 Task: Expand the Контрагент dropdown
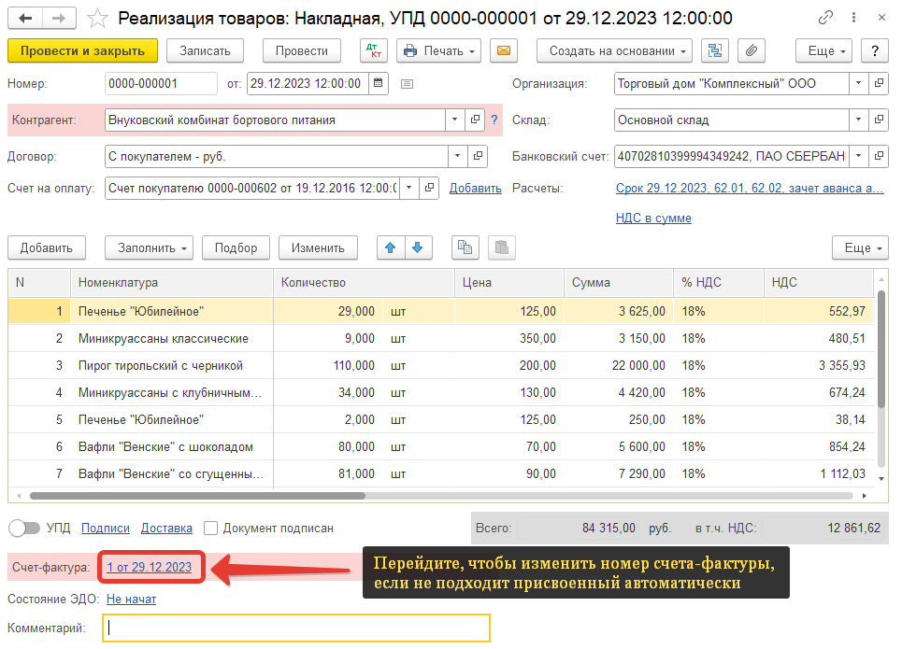point(455,120)
